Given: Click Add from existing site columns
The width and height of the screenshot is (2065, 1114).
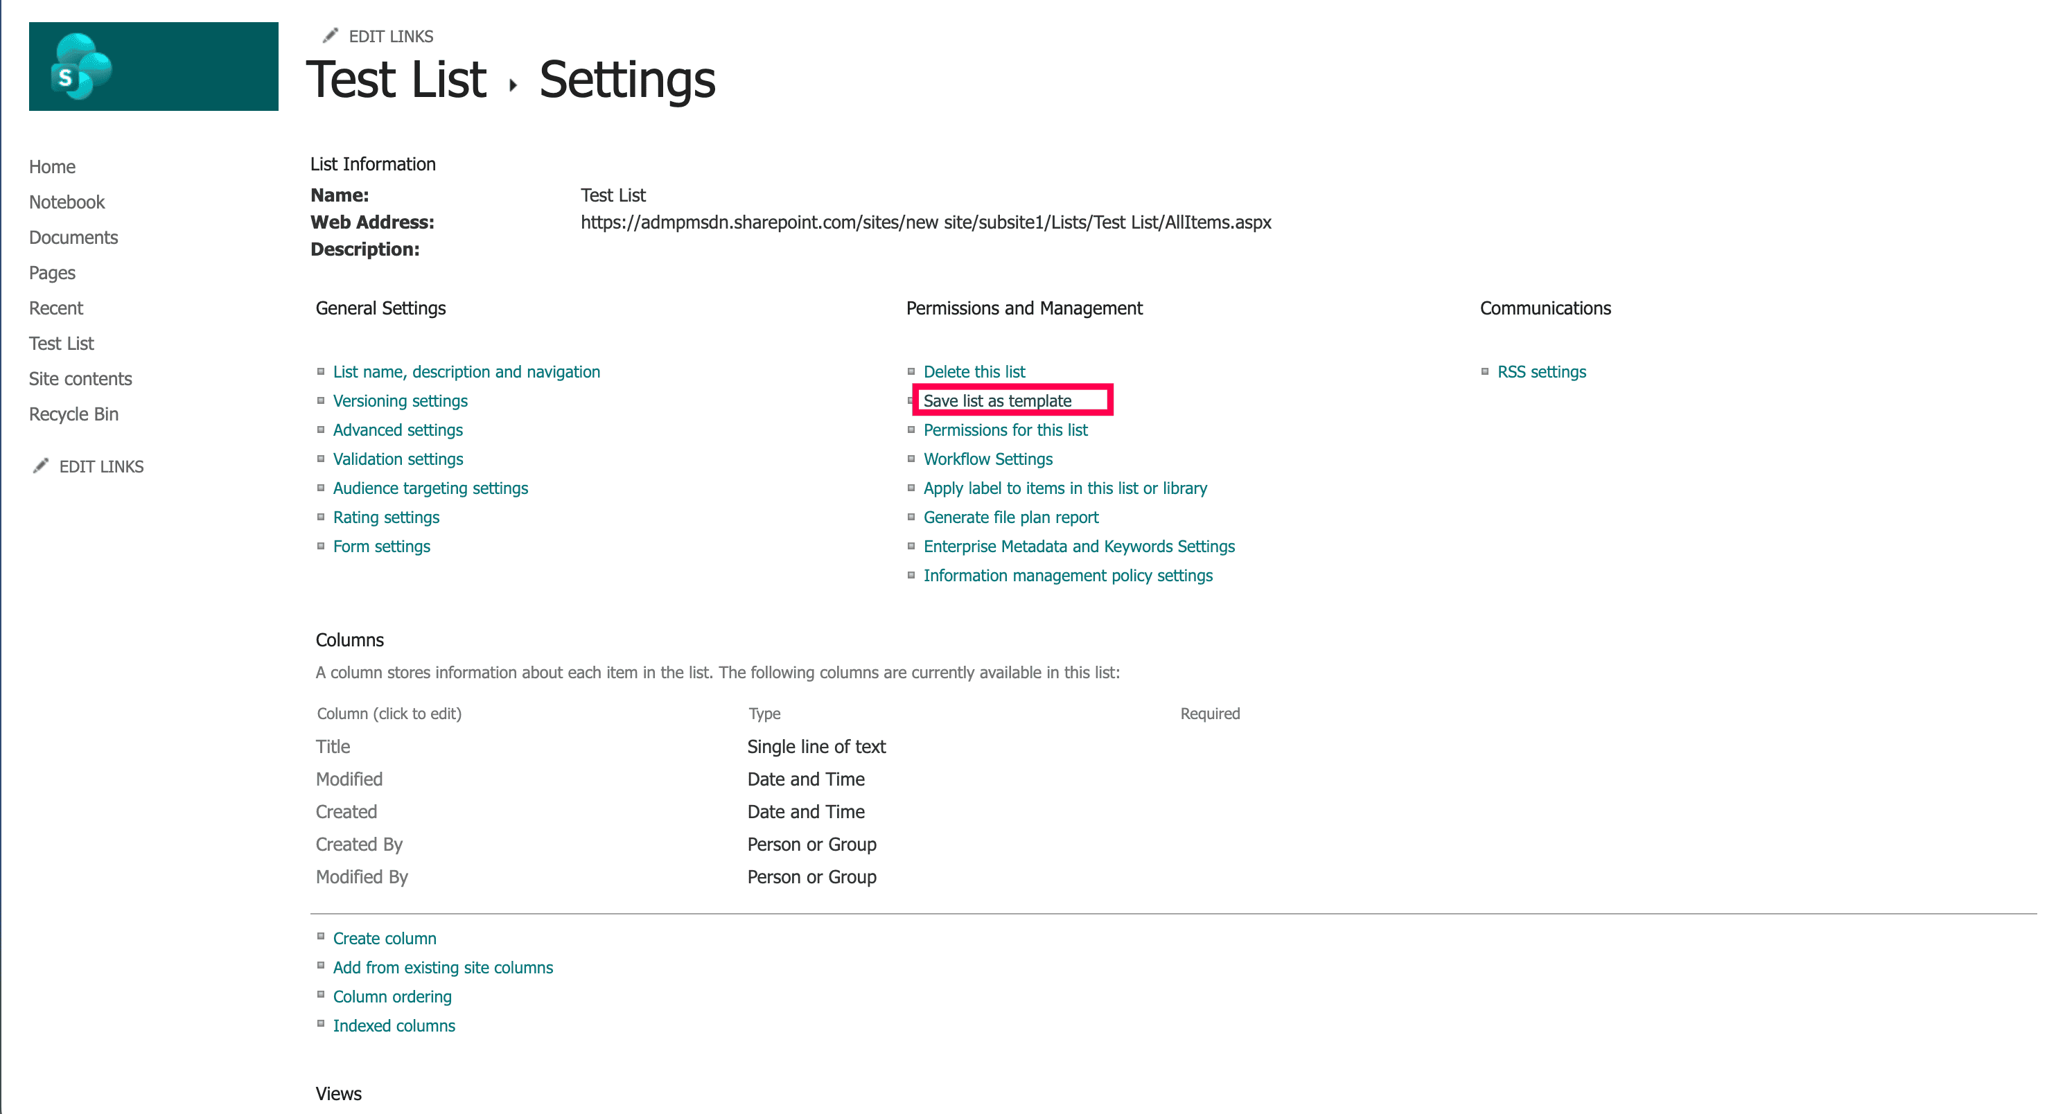Looking at the screenshot, I should coord(443,967).
